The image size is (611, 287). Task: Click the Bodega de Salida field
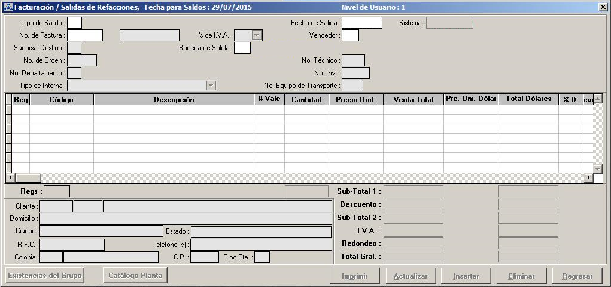click(242, 48)
